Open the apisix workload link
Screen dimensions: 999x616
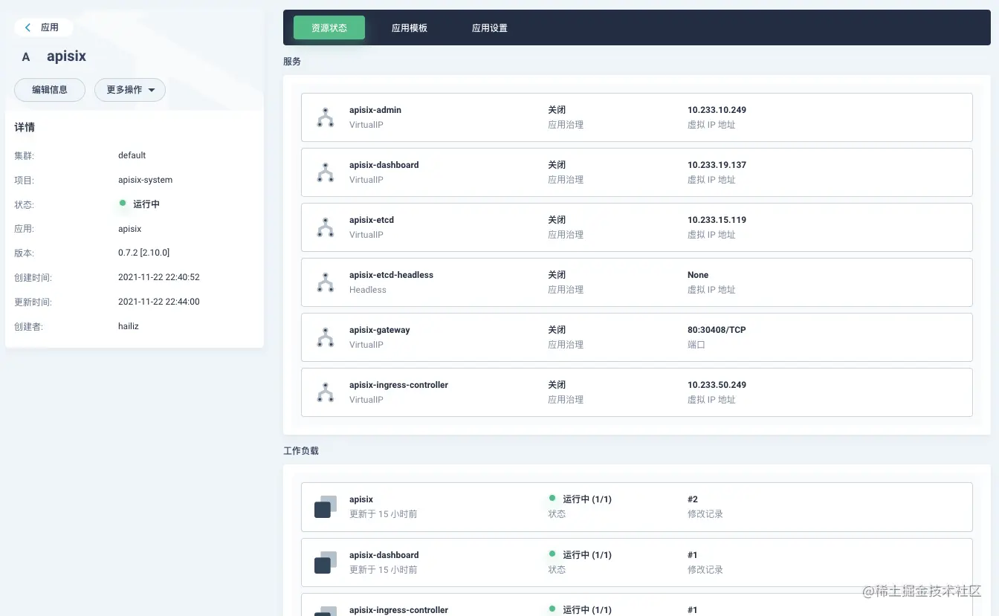[361, 499]
